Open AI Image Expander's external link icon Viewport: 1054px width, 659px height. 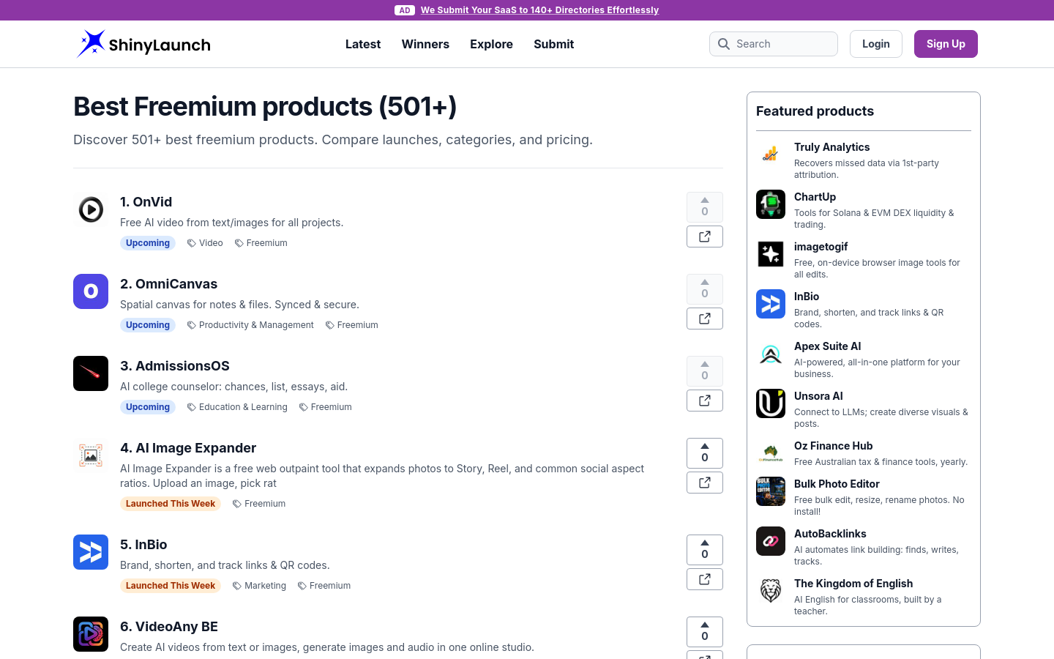(705, 483)
